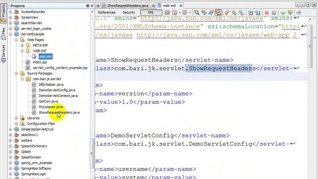Image resolution: width=318 pixels, height=179 pixels.
Task: Select MyListener.java file
Action: [x=51, y=107]
